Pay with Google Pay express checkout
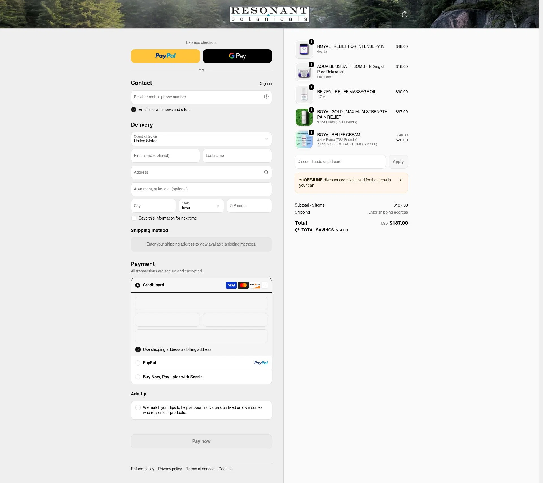The width and height of the screenshot is (543, 483). point(237,56)
